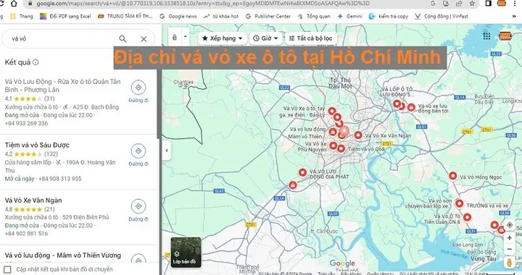Click phone number +84 902 881 516
Viewport: 522px width, 275px height.
[x=26, y=234]
